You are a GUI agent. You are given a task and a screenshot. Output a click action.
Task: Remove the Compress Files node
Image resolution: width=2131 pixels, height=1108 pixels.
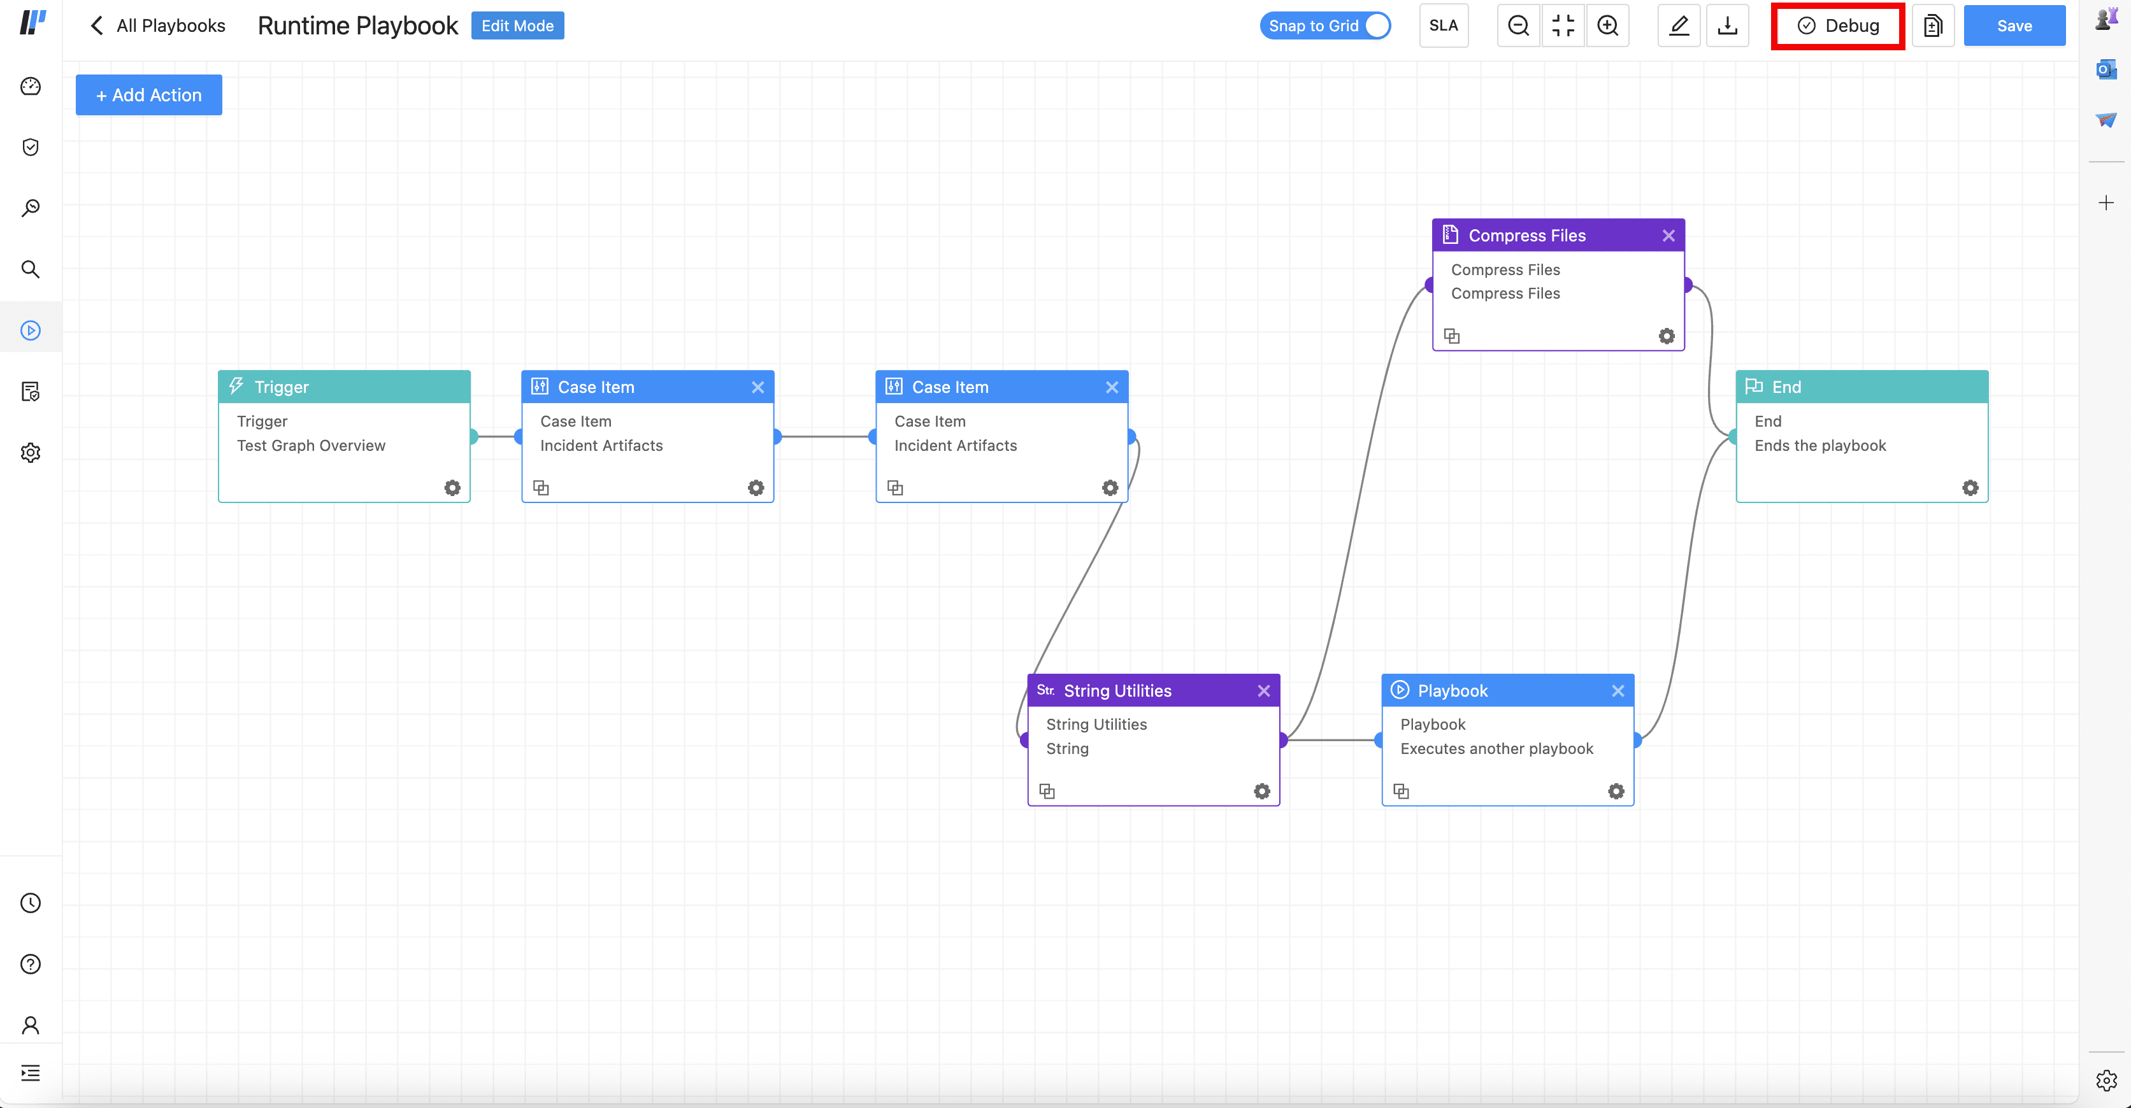(x=1668, y=236)
